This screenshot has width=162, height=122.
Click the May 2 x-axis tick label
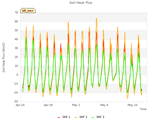[76, 105]
